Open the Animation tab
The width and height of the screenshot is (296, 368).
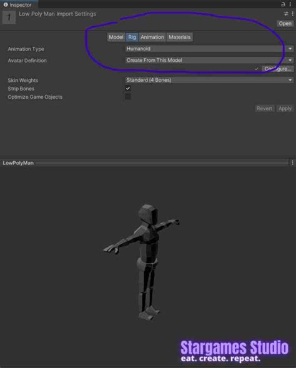tap(152, 37)
